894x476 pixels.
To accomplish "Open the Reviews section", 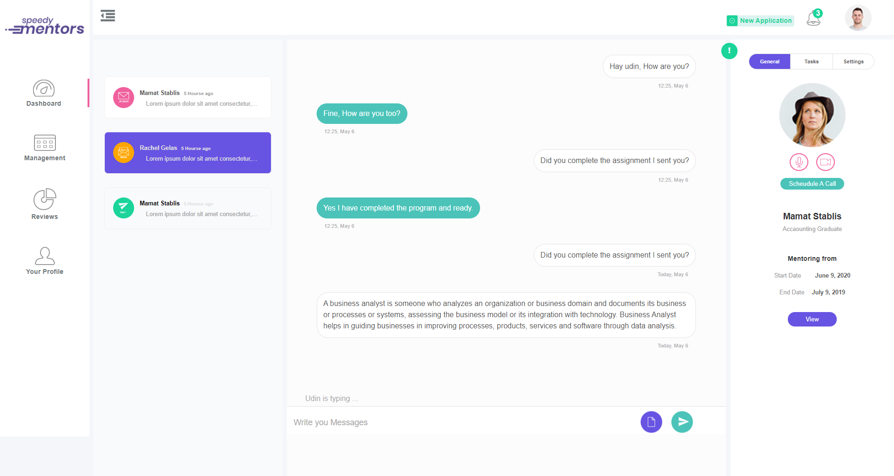I will [45, 204].
